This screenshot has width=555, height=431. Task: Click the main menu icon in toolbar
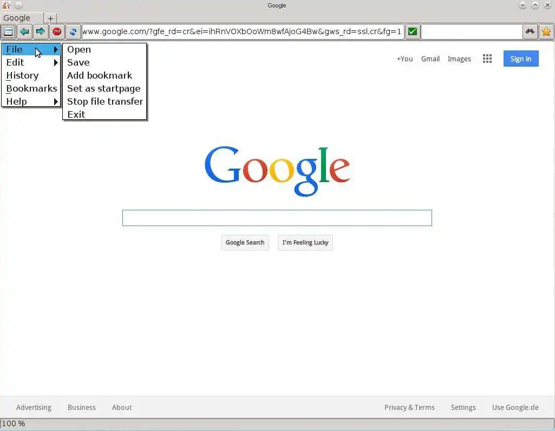click(8, 31)
